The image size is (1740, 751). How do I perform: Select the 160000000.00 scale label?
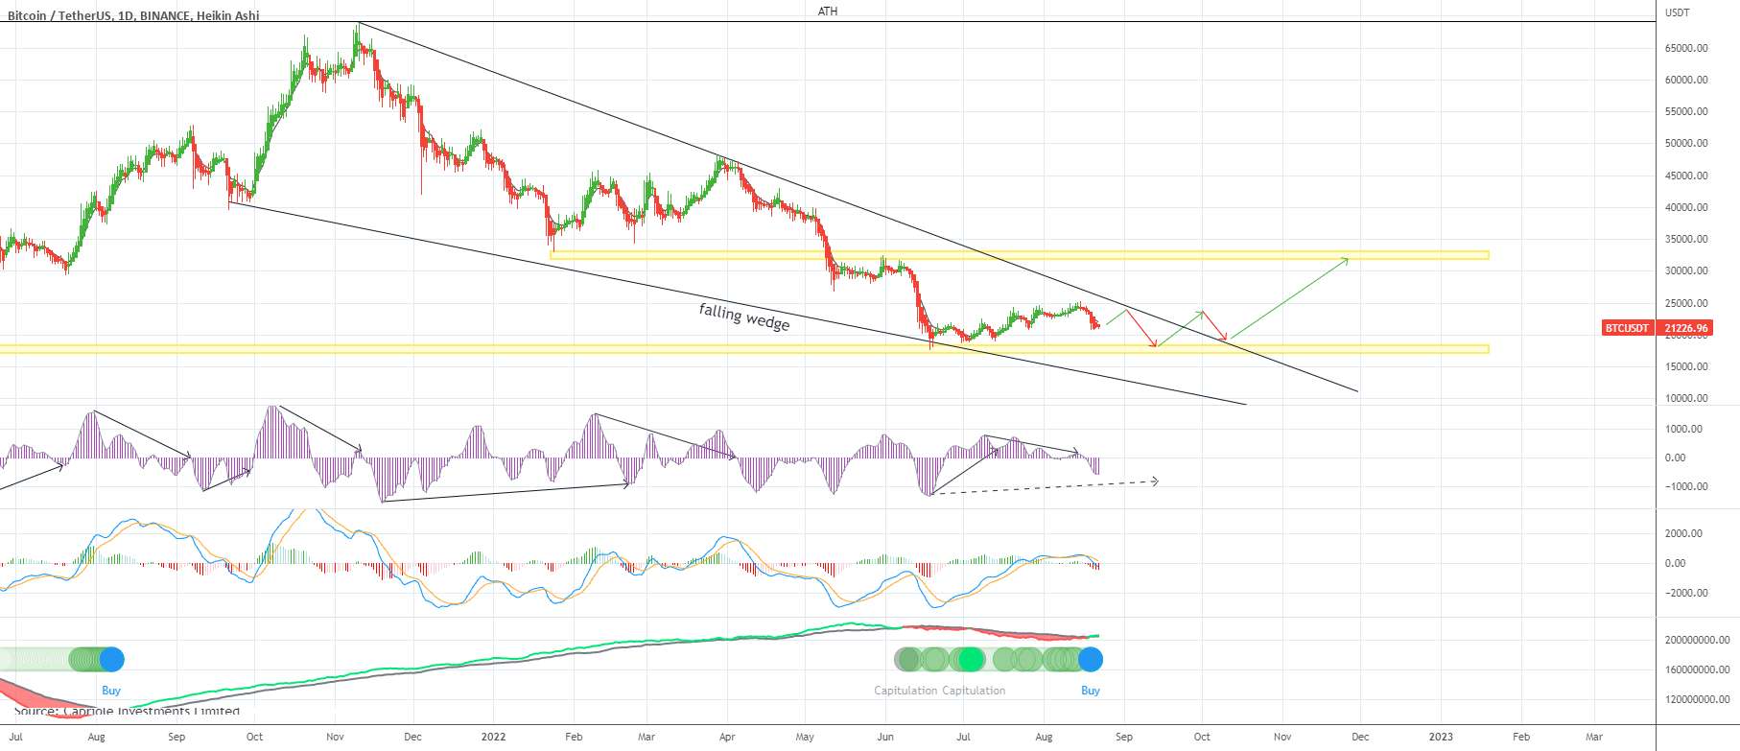coord(1698,669)
